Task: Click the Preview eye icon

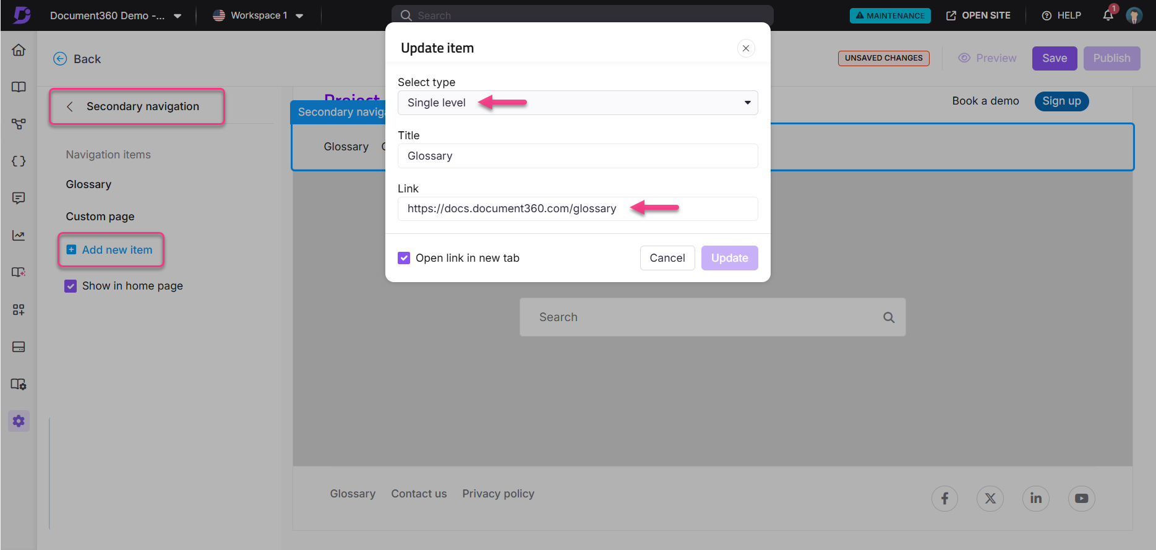Action: [x=964, y=58]
